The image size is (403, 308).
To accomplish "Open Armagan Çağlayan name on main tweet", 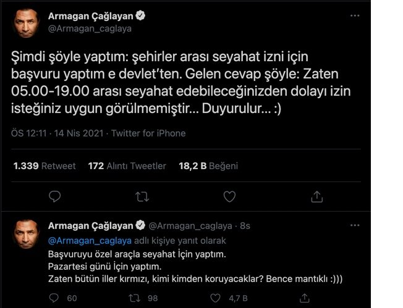I will [x=90, y=16].
